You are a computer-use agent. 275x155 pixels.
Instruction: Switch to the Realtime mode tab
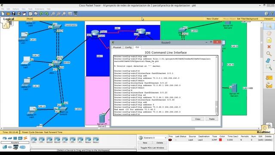263,132
